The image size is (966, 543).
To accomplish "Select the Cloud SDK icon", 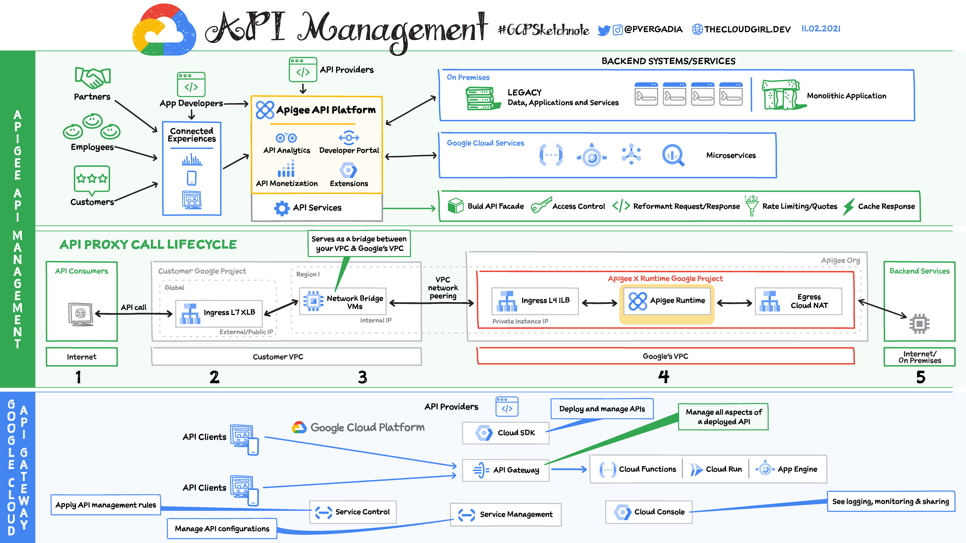I will pyautogui.click(x=482, y=431).
